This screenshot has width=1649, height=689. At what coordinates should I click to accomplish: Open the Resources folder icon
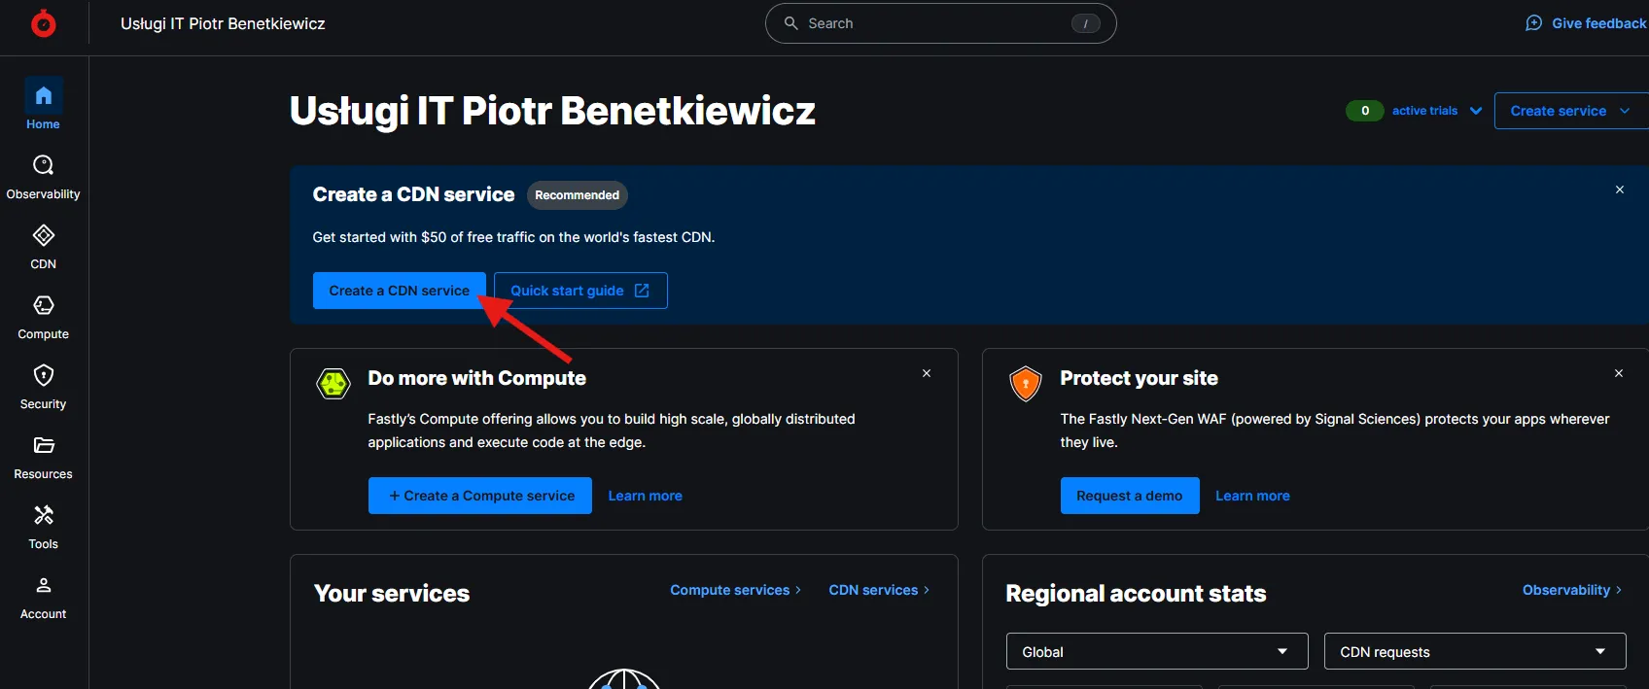(x=43, y=445)
